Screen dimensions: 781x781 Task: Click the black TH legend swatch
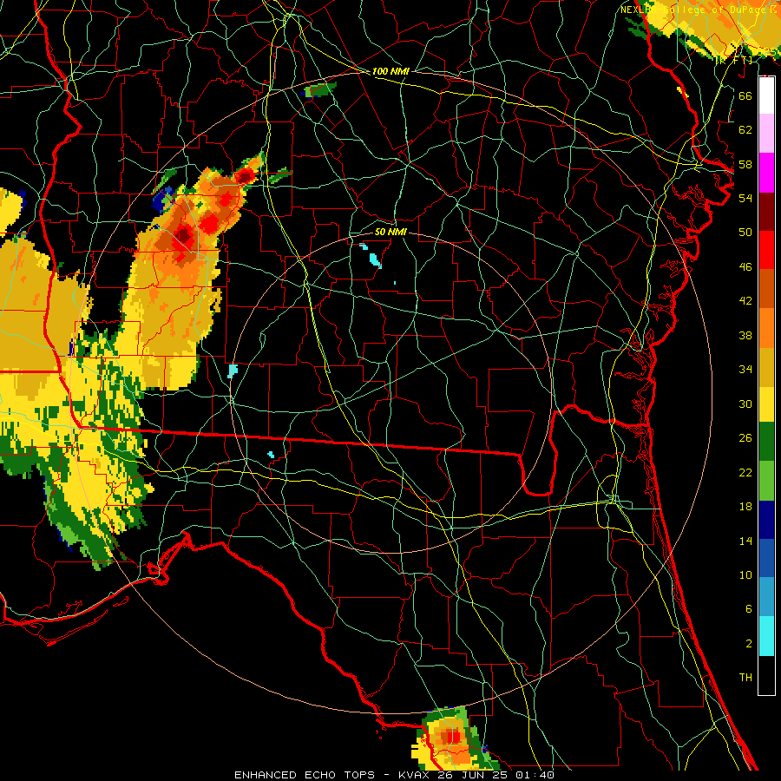tap(766, 675)
